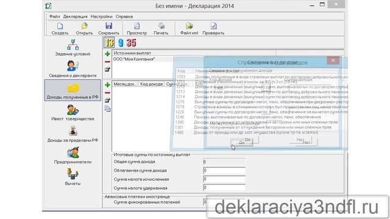The image size is (390, 219).
Task: Confirm with the Да button
Action: point(242,142)
